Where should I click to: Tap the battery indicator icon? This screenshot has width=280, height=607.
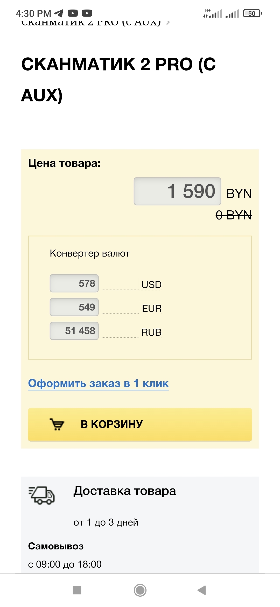(x=252, y=13)
